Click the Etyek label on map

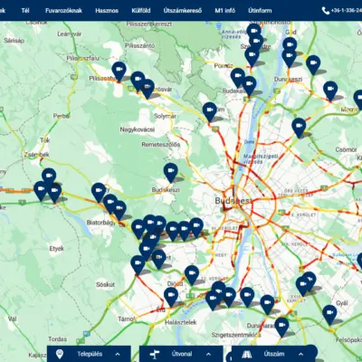pyautogui.click(x=57, y=249)
